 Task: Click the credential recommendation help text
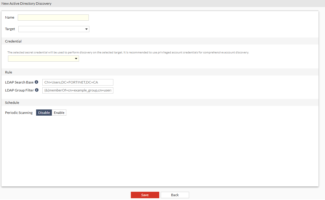click(128, 53)
